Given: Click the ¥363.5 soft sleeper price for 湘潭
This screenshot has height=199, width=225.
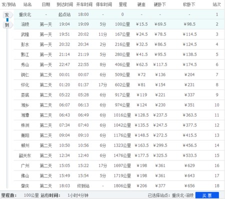Looking at the screenshot, I should [190, 115].
